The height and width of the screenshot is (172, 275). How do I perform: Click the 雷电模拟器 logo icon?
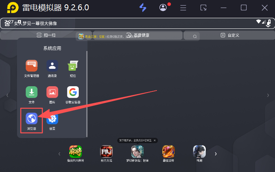point(13,8)
